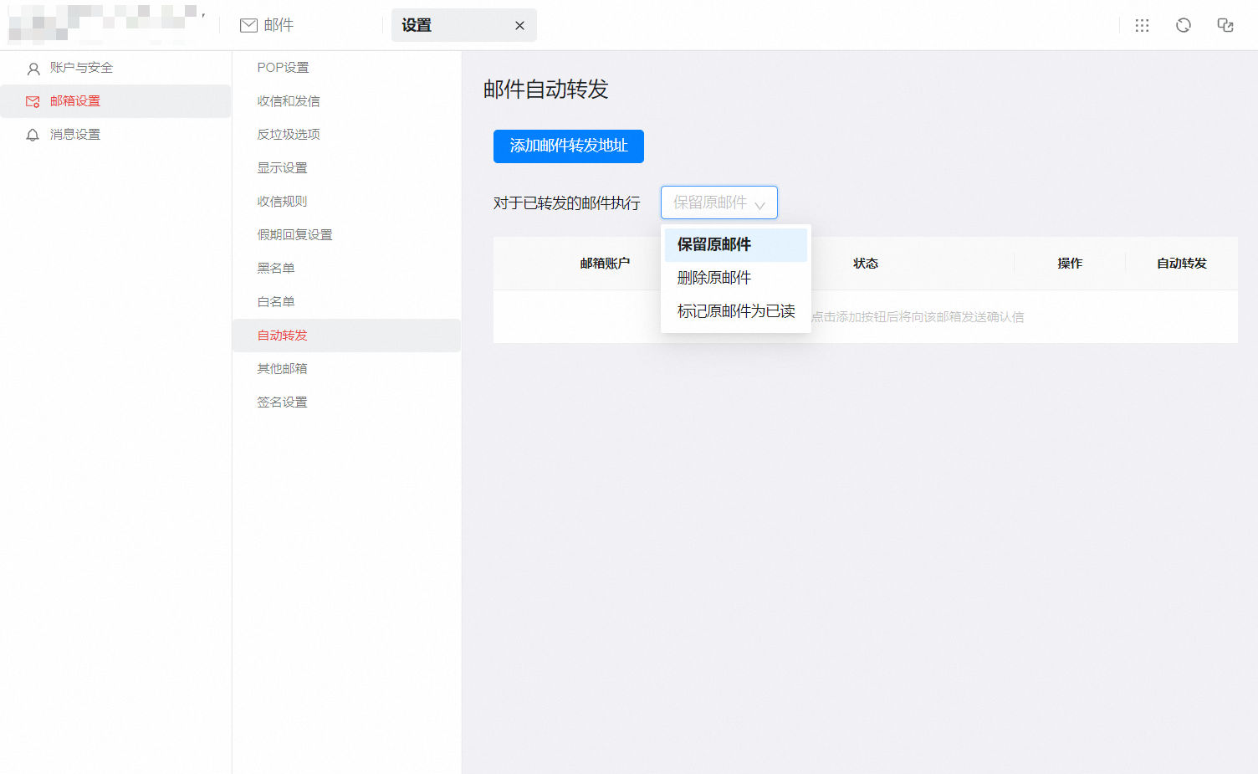Viewport: 1258px width, 774px height.
Task: Collapse the 保留原邮件 dropdown box
Action: tap(719, 202)
